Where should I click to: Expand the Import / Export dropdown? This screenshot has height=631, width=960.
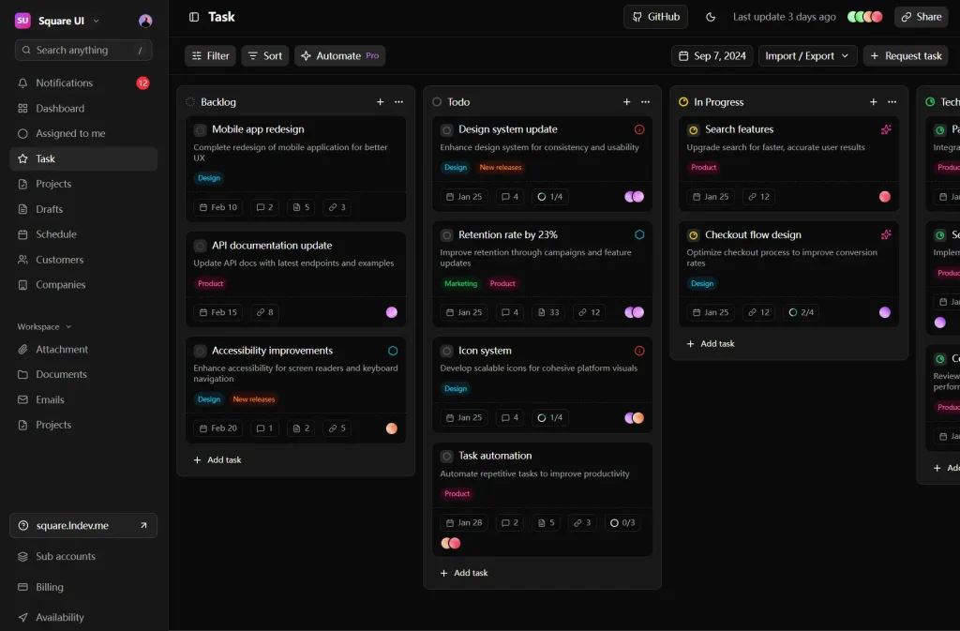point(807,55)
